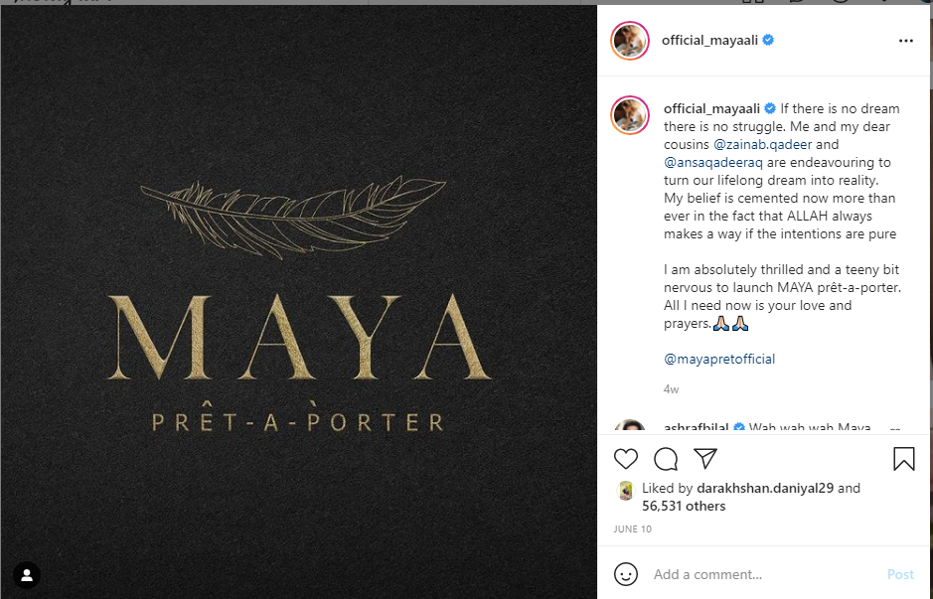Click the Post comment button
Screen dimensions: 933x599
click(900, 574)
